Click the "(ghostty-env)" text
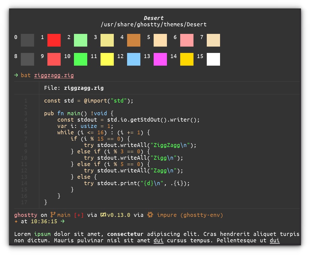The width and height of the screenshot is (310, 255). click(x=201, y=215)
